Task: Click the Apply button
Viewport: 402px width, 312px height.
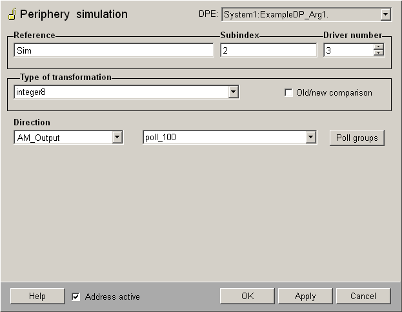Action: [x=305, y=296]
